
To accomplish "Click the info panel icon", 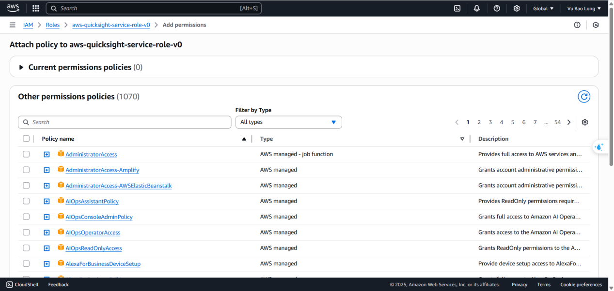I will click(577, 25).
